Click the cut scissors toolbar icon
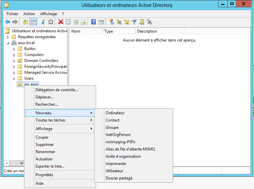The height and width of the screenshot is (189, 254). point(43,22)
